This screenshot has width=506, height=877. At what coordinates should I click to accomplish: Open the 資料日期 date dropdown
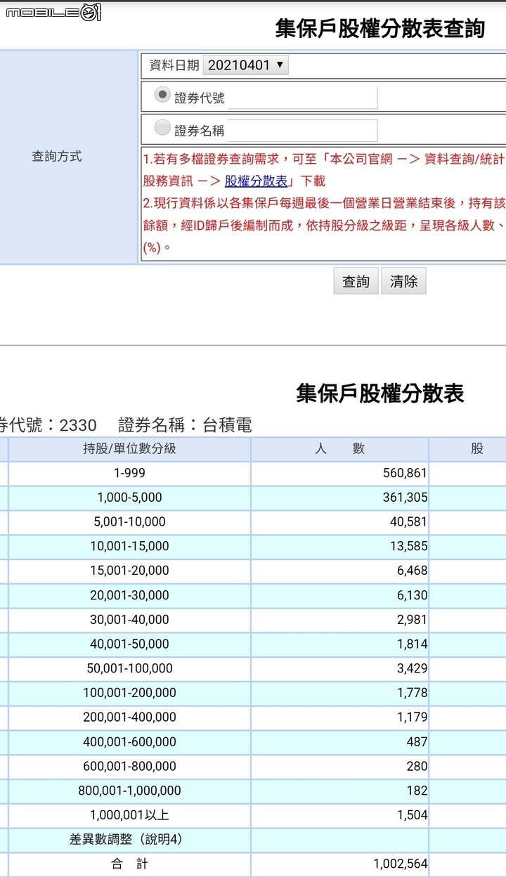click(245, 65)
